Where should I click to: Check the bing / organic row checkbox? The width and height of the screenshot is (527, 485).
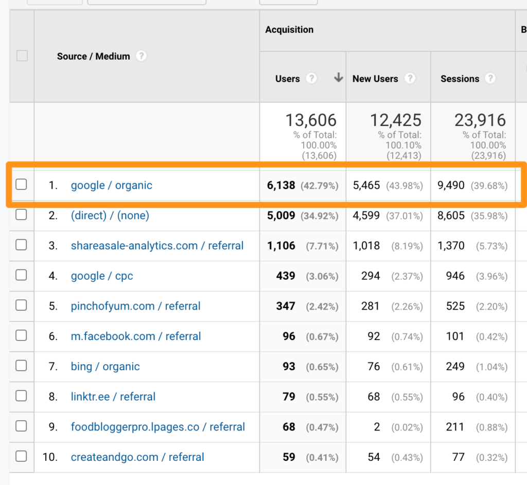(21, 366)
